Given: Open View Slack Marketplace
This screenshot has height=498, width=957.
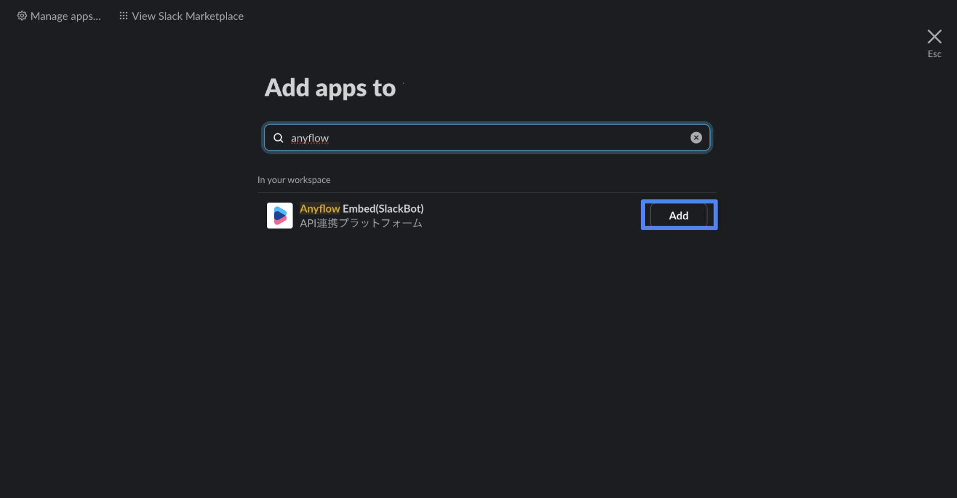Looking at the screenshot, I should (x=187, y=16).
